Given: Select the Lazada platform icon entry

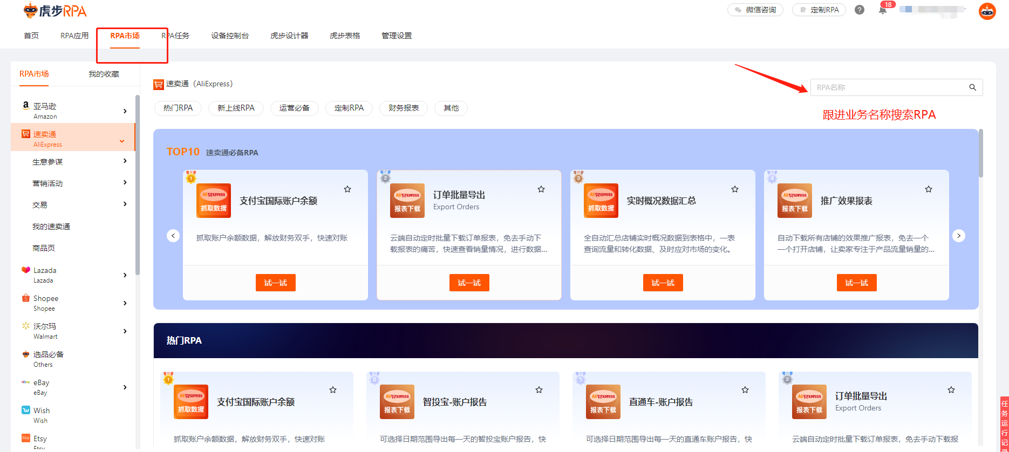Looking at the screenshot, I should coord(73,275).
